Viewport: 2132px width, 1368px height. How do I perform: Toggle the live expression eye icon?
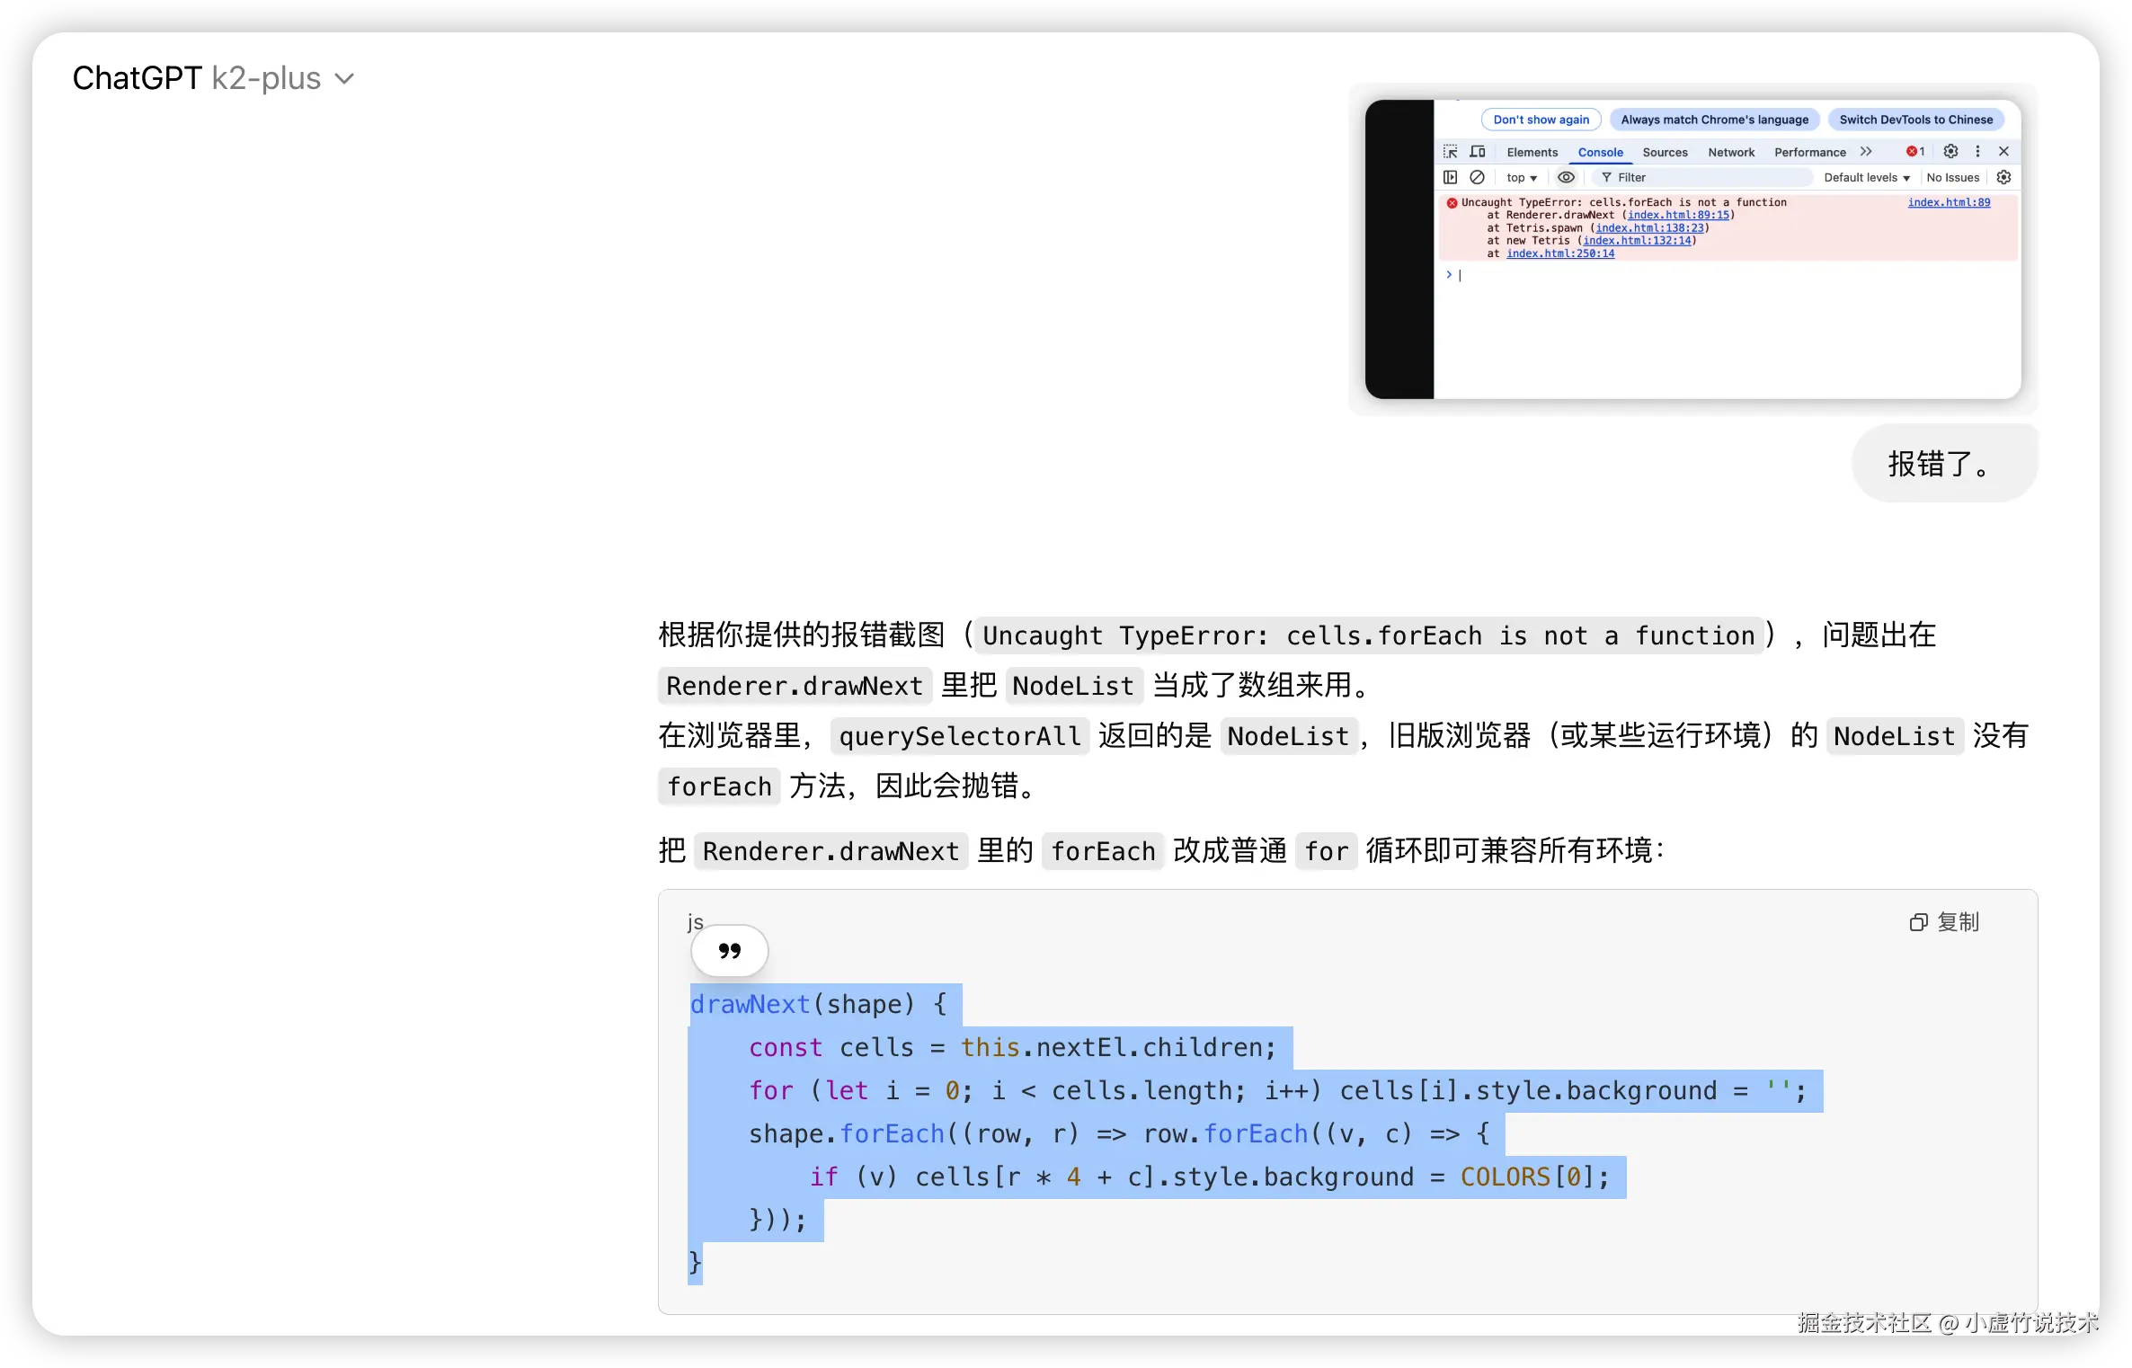point(1566,178)
